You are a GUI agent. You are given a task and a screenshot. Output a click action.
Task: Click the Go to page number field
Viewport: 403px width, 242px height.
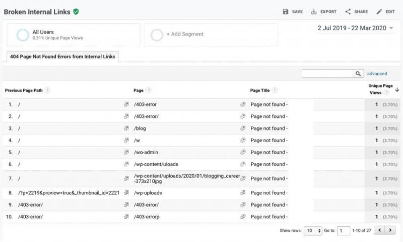coord(344,230)
